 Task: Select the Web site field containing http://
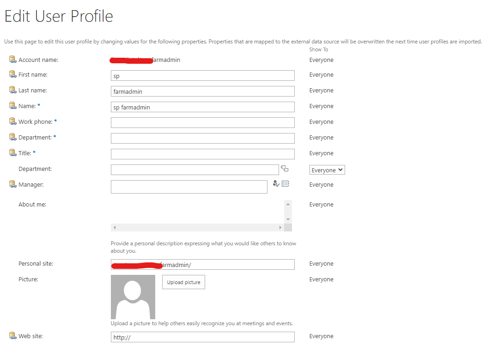(202, 337)
